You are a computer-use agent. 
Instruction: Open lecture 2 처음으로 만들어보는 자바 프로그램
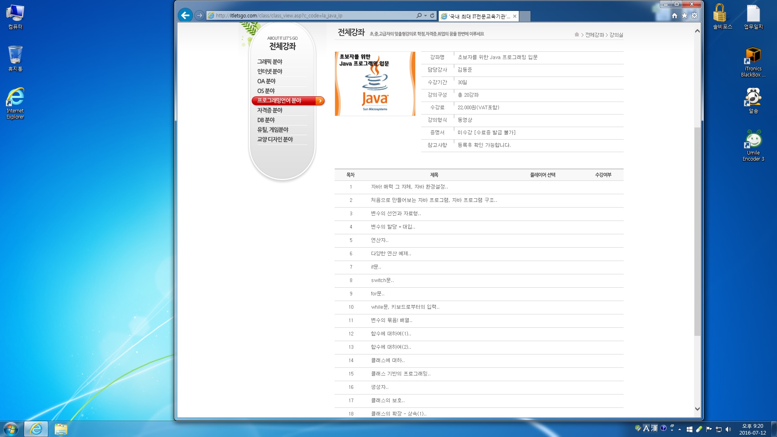(x=434, y=200)
